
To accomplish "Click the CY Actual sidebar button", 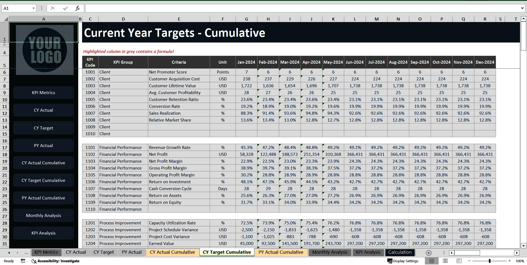I will (x=43, y=110).
